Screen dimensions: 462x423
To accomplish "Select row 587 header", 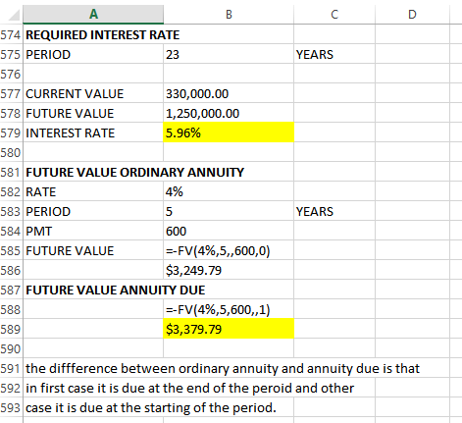I will point(11,290).
